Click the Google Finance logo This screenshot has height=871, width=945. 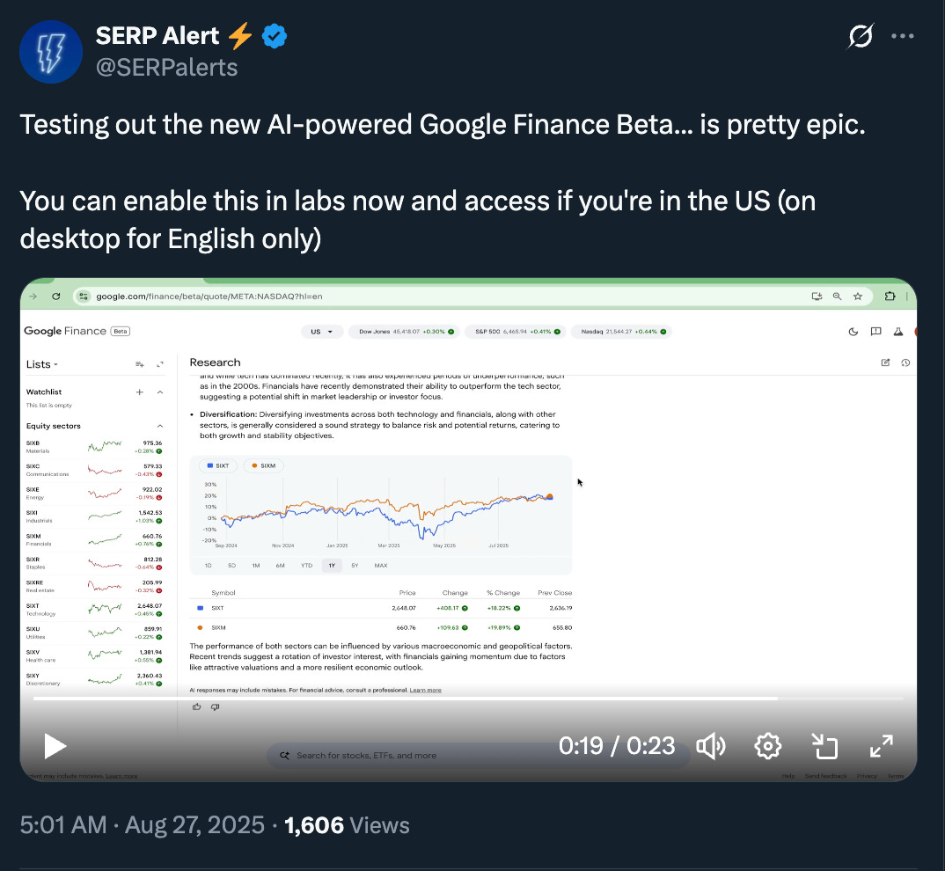[65, 331]
